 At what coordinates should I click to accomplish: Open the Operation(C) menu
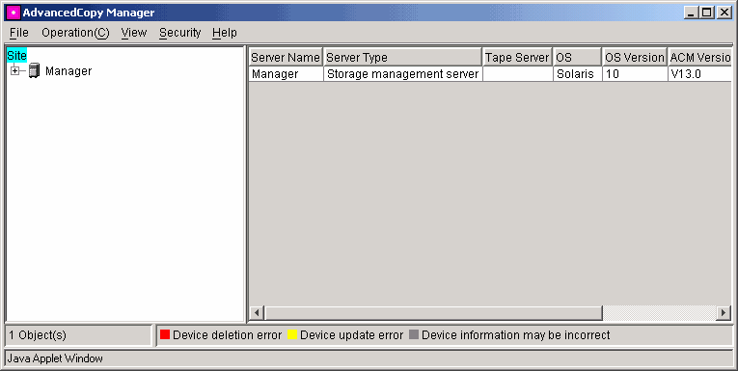75,33
